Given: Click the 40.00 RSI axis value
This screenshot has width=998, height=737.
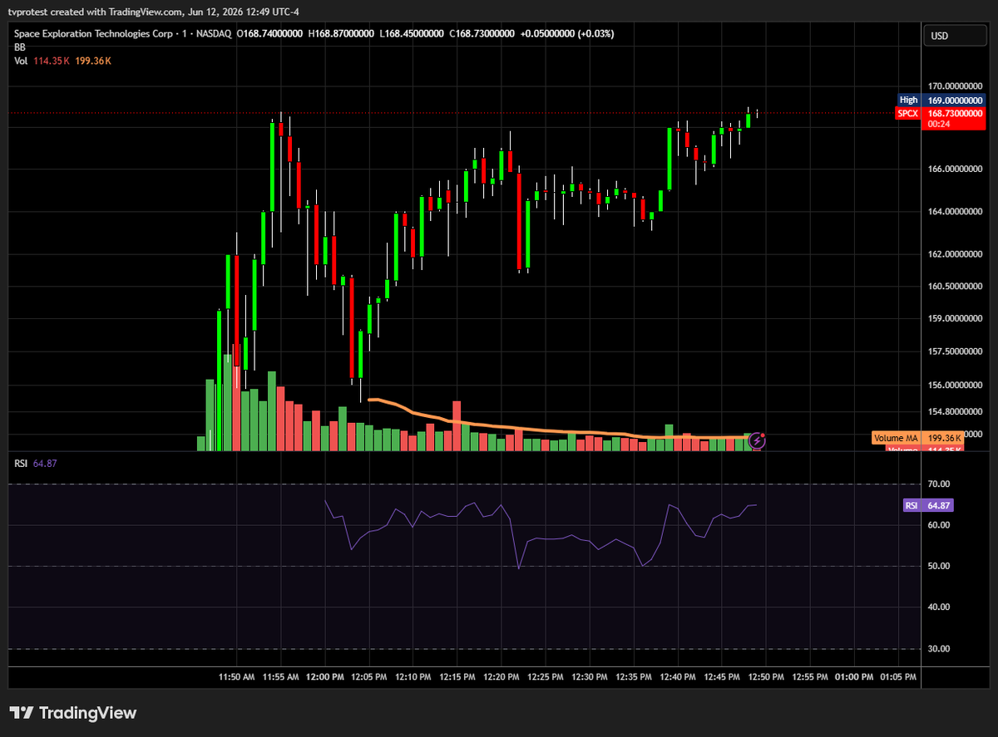Looking at the screenshot, I should pyautogui.click(x=939, y=607).
